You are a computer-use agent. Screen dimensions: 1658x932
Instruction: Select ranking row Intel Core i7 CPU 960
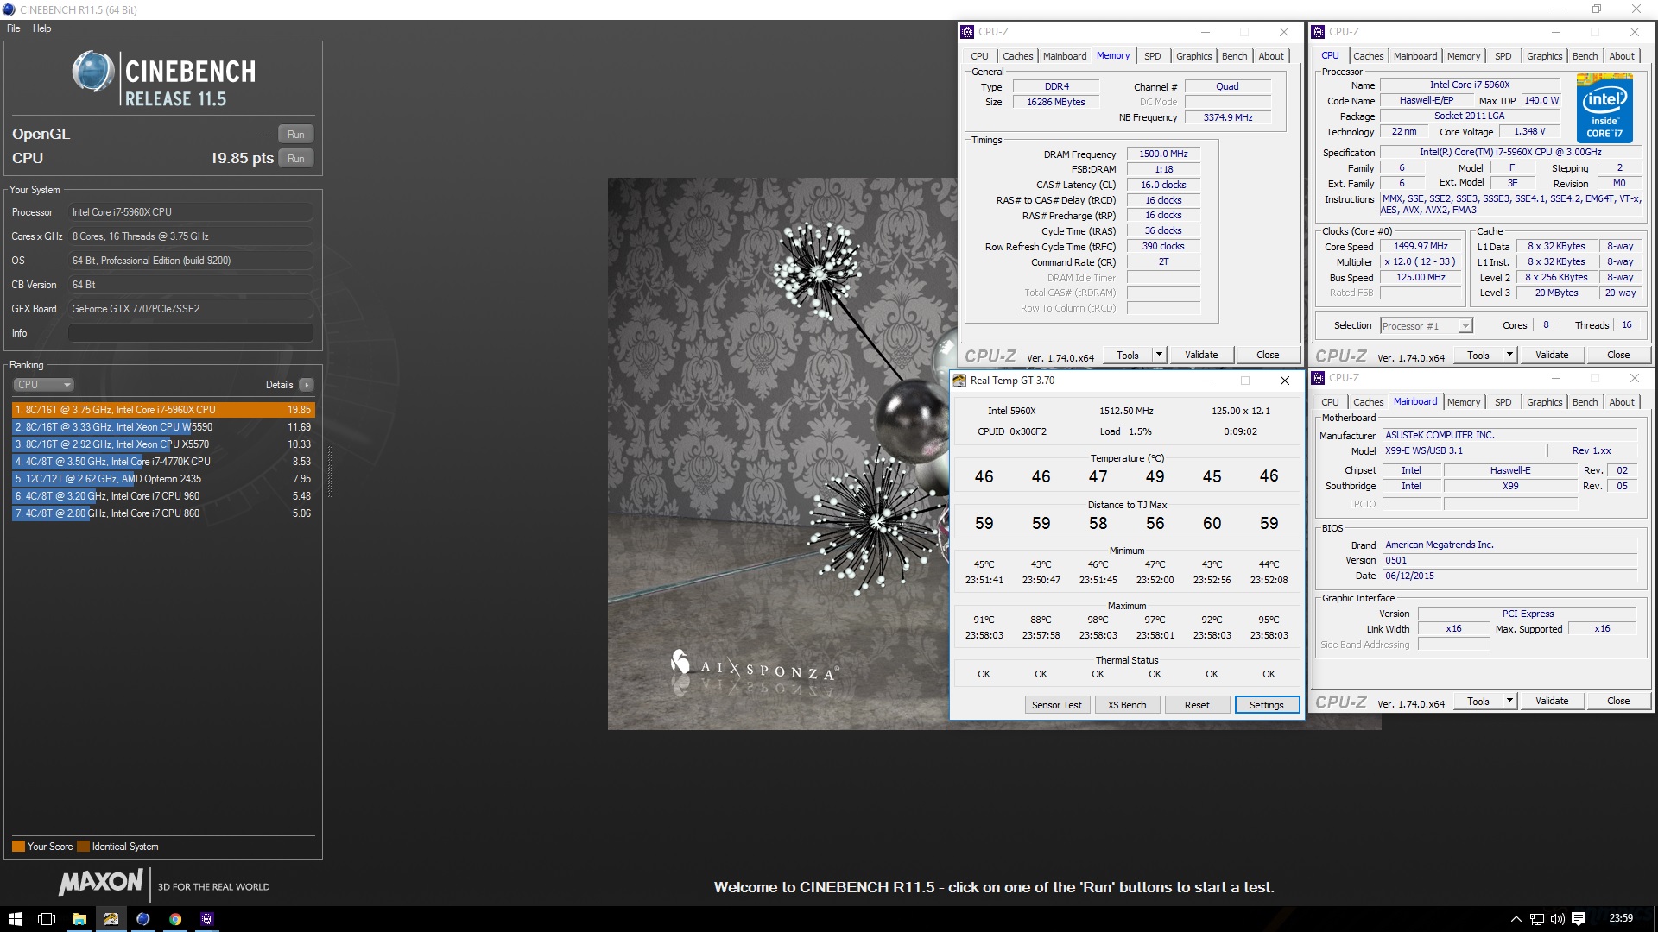pos(163,496)
